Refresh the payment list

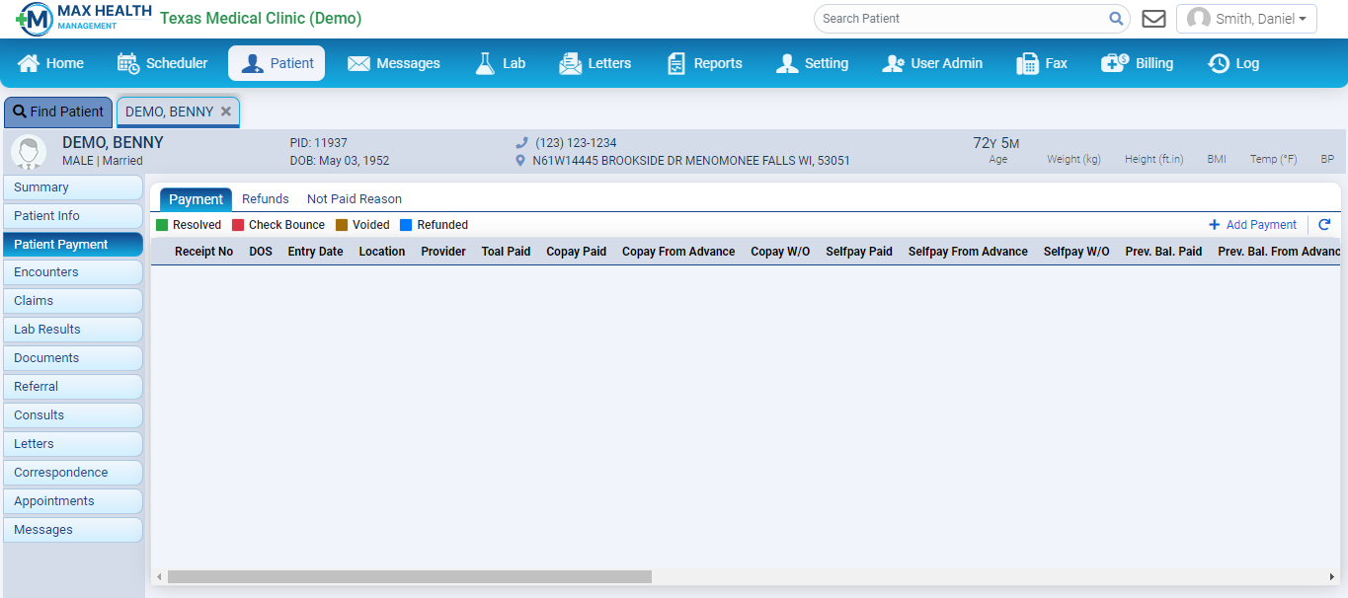point(1325,224)
